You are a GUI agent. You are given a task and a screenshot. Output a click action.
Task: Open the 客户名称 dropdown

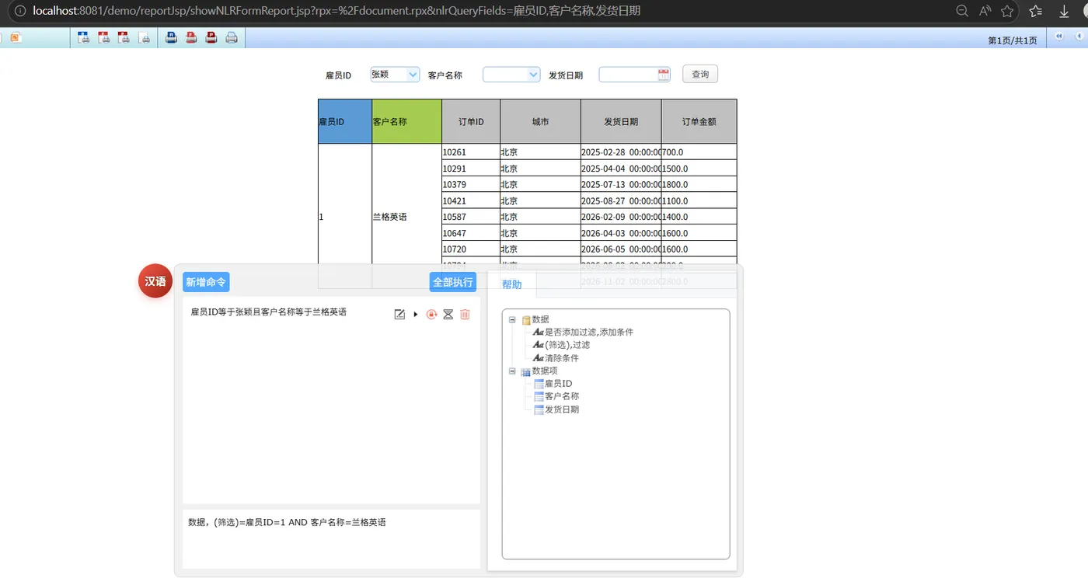511,75
